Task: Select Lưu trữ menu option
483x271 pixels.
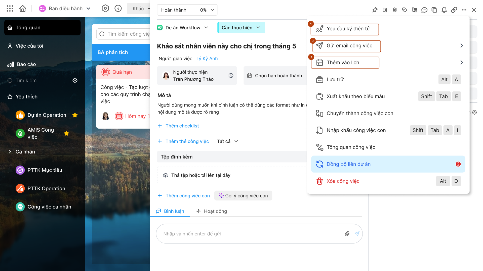Action: (x=388, y=80)
